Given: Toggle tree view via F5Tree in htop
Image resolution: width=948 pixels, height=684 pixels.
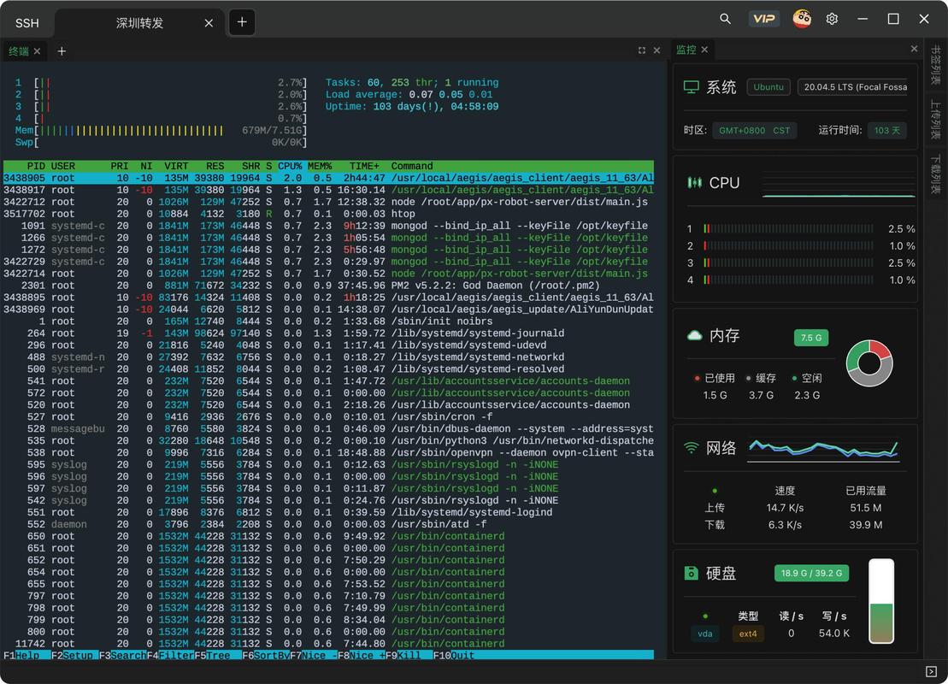Looking at the screenshot, I should click(x=210, y=655).
